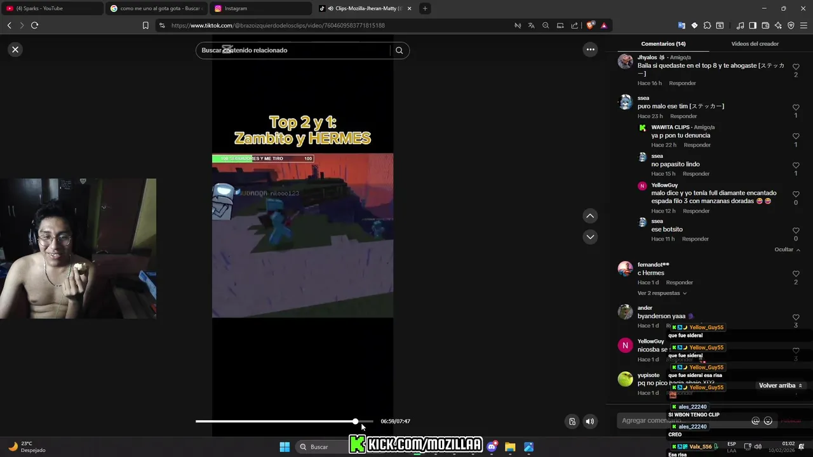Like WAWITA CLIPS reply 'ya p pon tu denuncia'

click(796, 136)
